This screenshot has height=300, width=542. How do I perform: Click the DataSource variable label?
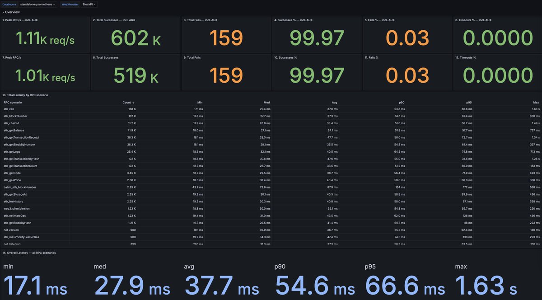(9, 4)
